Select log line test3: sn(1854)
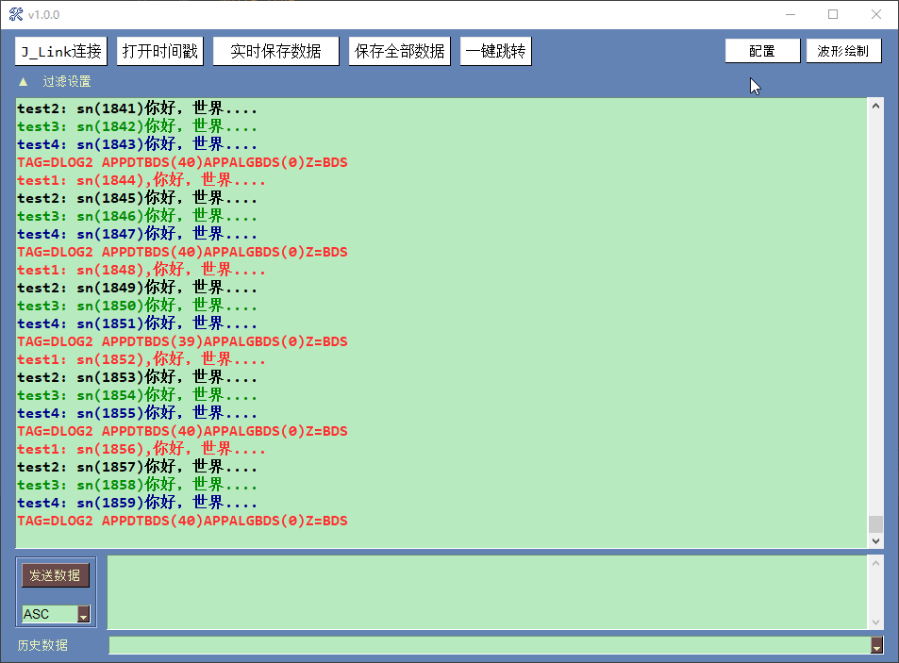Viewport: 899px width, 663px height. (x=138, y=395)
